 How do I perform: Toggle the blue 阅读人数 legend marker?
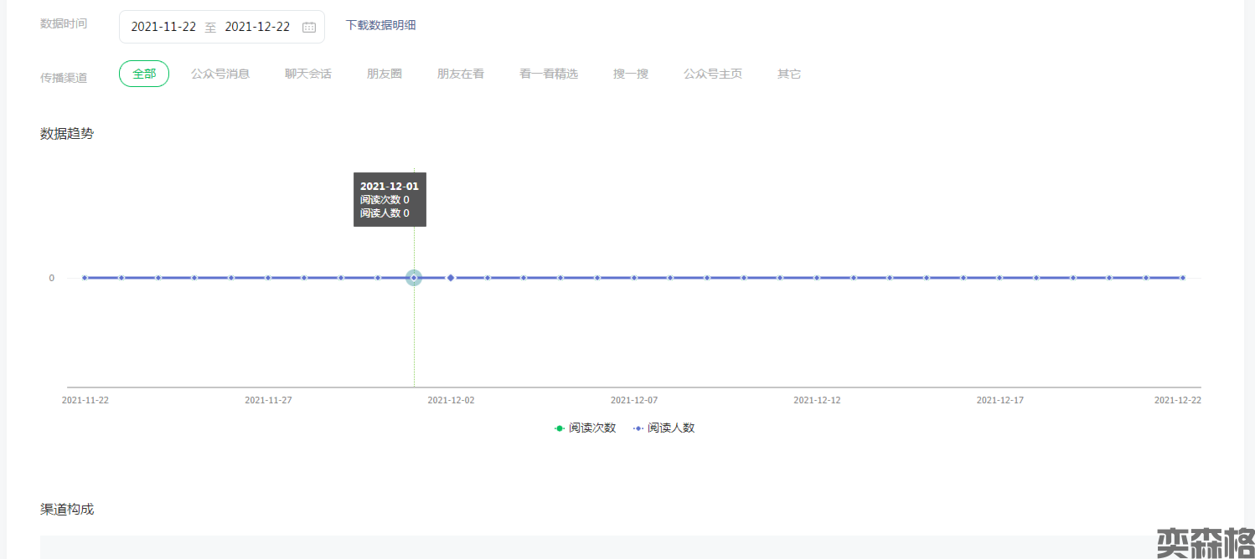(x=638, y=428)
